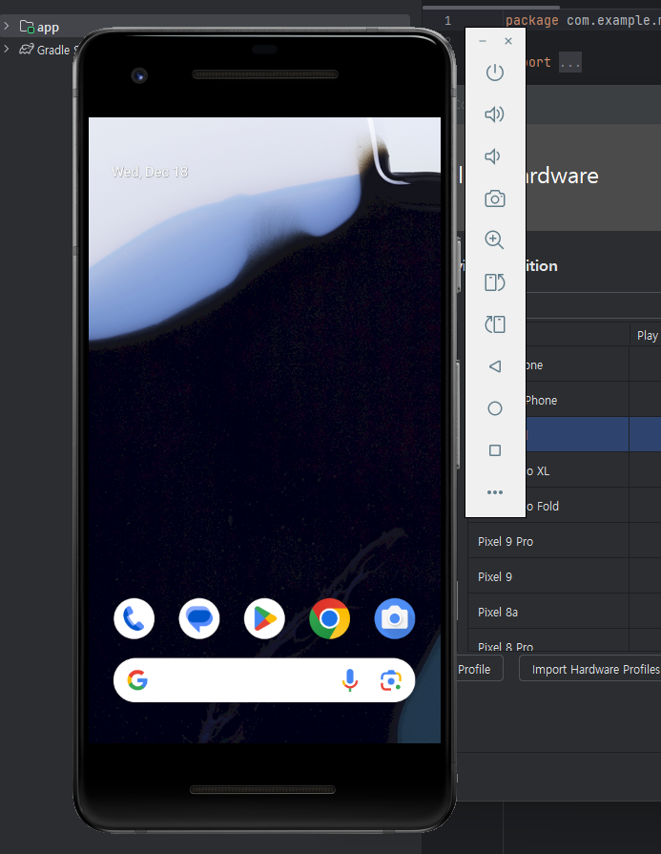Select the highlighted blue device row
The image size is (661, 854).
click(593, 434)
